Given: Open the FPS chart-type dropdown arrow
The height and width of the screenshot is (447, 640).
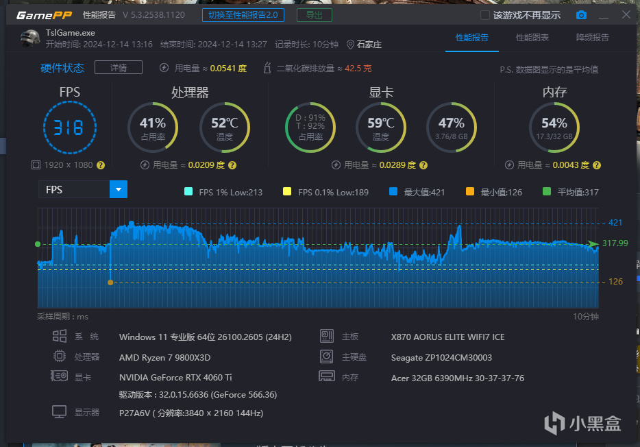Looking at the screenshot, I should click(x=119, y=189).
